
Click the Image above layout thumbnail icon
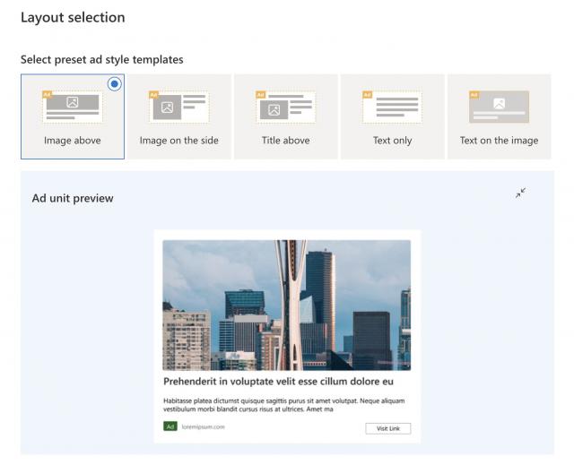tap(73, 107)
